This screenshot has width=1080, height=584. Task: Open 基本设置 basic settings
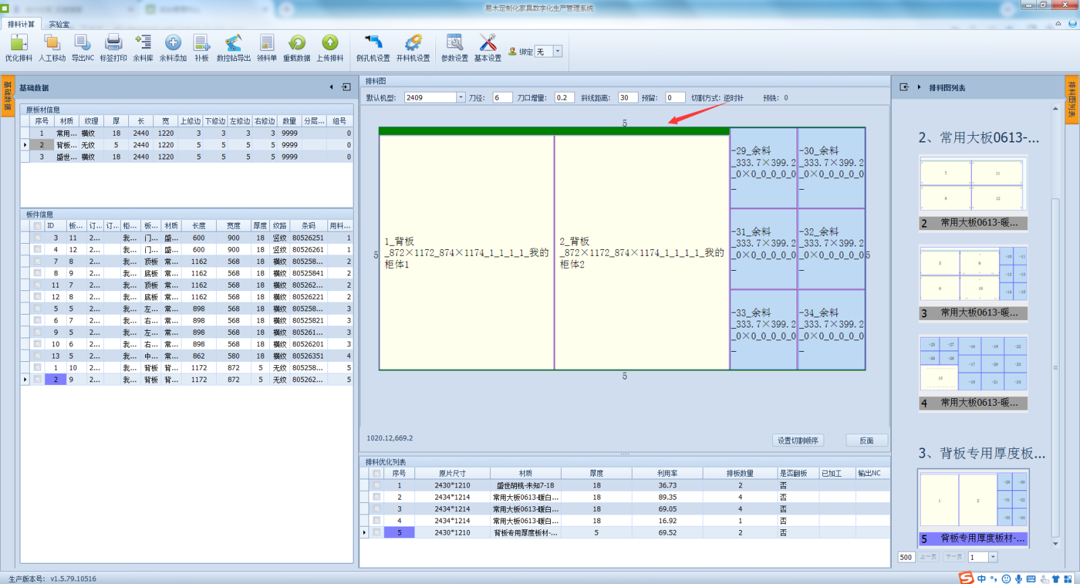487,48
